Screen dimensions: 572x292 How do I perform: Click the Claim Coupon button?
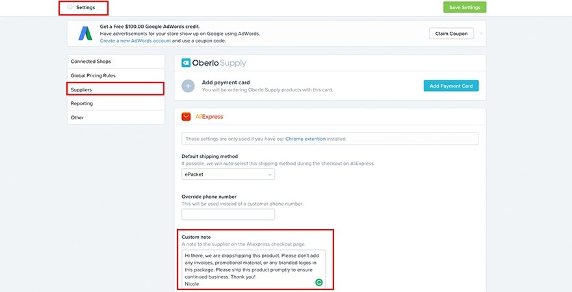tap(450, 34)
